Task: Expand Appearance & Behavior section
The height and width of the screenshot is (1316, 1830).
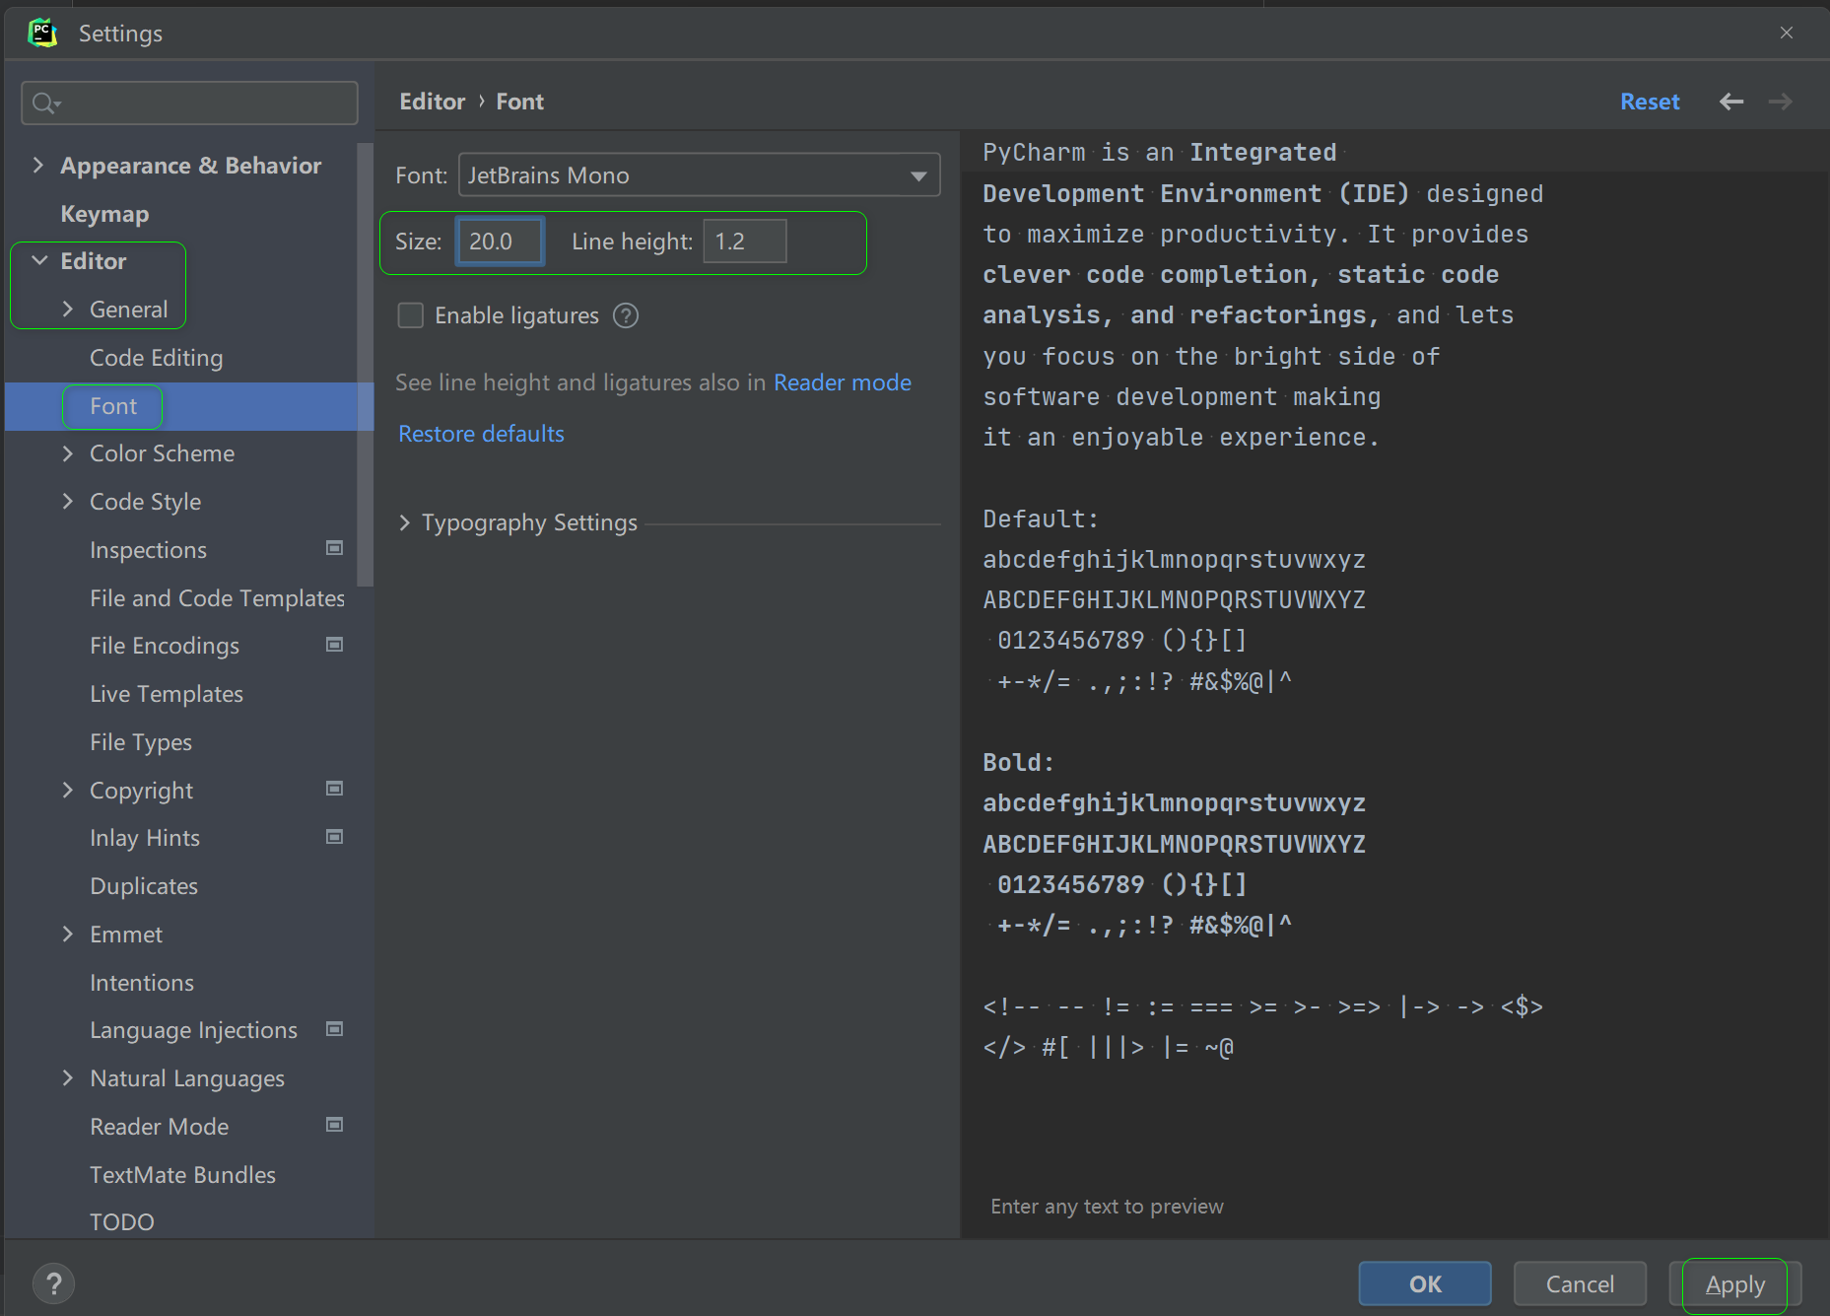Action: [x=38, y=165]
